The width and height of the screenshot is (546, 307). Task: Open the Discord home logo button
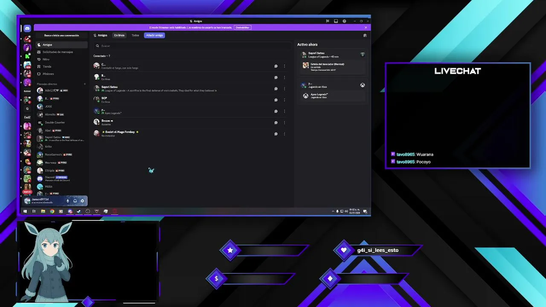click(27, 29)
